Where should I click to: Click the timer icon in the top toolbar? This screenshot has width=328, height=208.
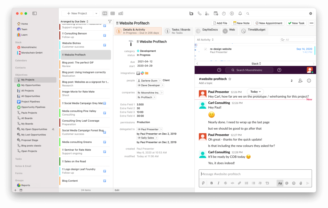click(224, 13)
